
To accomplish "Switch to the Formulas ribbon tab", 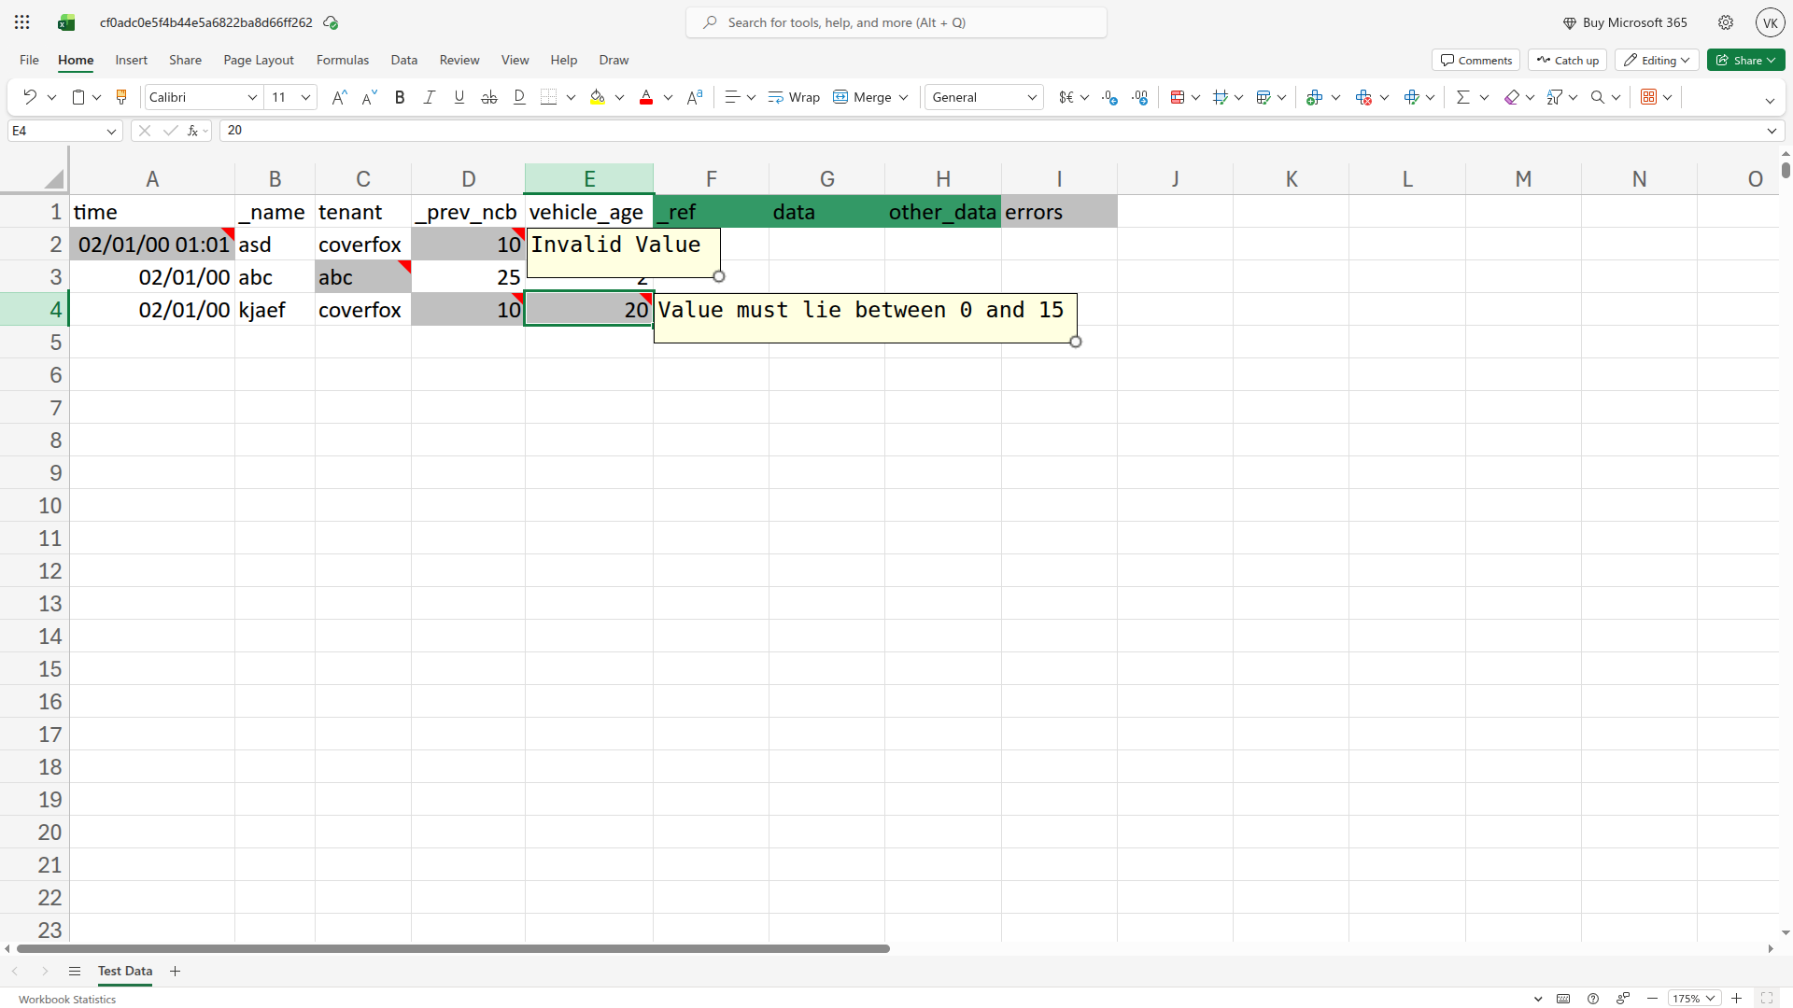I will pyautogui.click(x=343, y=60).
